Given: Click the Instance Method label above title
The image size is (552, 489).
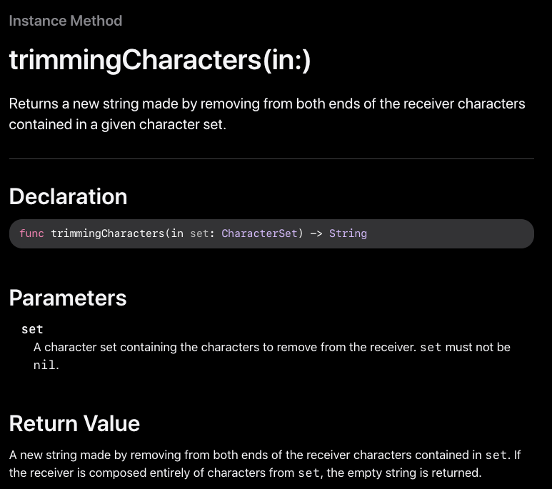Looking at the screenshot, I should 66,21.
